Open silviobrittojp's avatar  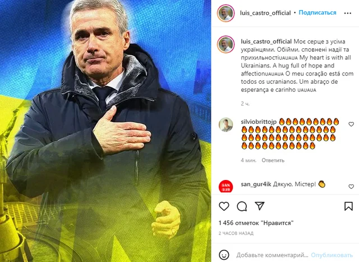225,125
